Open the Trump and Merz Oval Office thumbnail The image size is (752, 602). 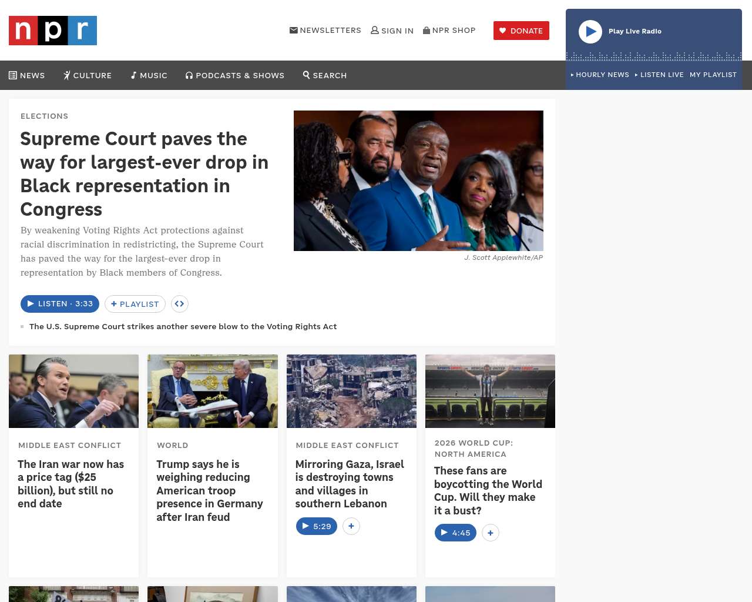213,391
